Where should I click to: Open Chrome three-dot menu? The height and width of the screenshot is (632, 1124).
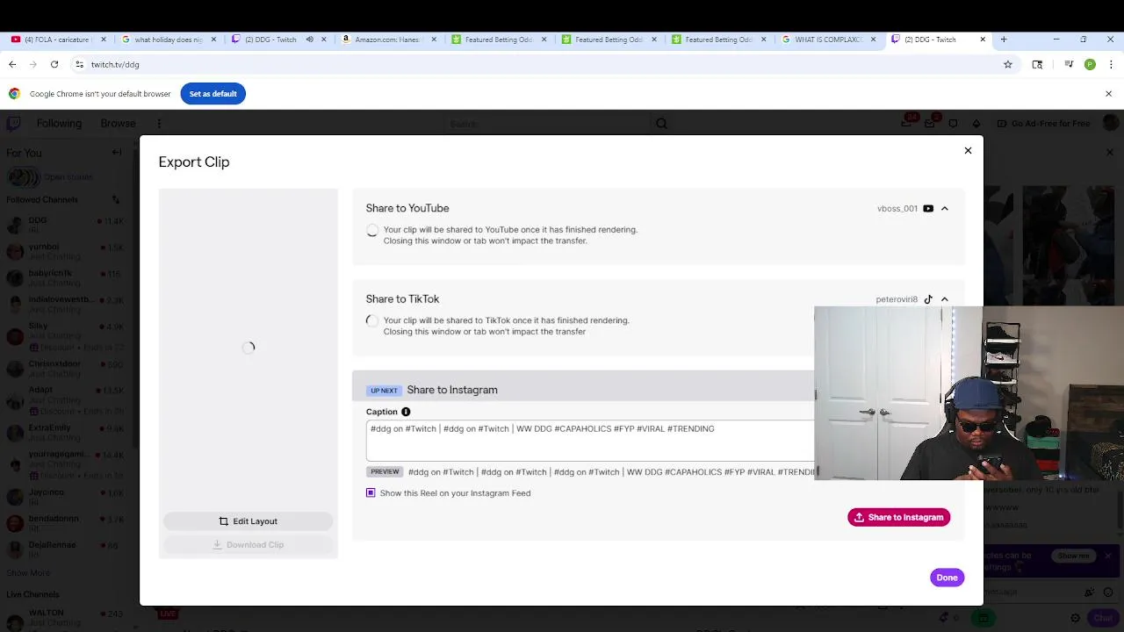[x=1109, y=64]
